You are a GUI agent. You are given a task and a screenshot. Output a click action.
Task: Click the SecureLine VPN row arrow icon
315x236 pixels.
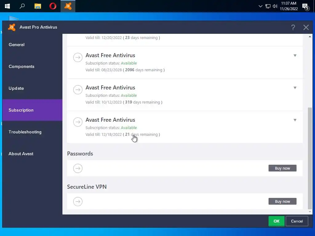tap(78, 202)
